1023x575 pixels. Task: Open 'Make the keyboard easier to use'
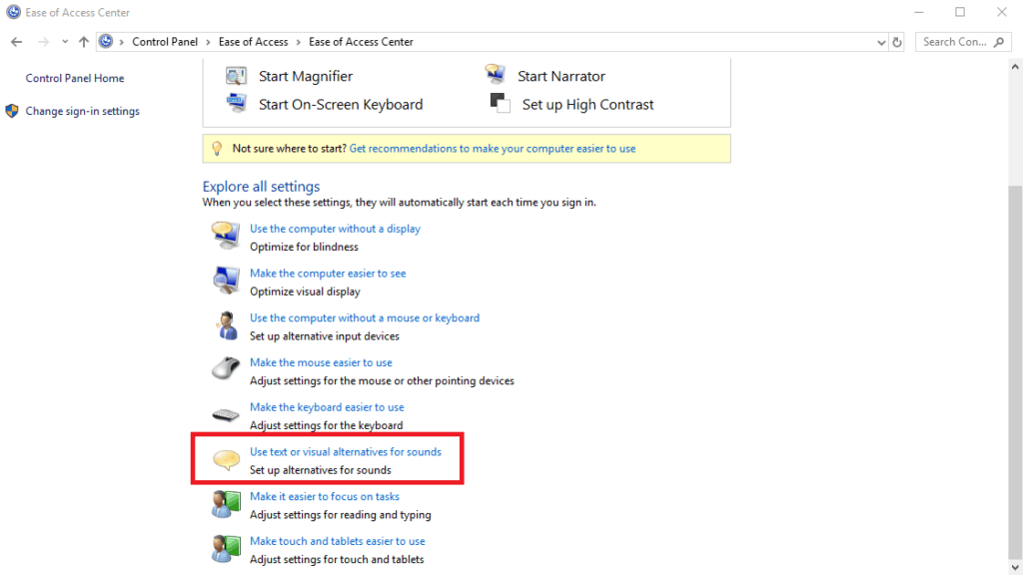point(327,407)
